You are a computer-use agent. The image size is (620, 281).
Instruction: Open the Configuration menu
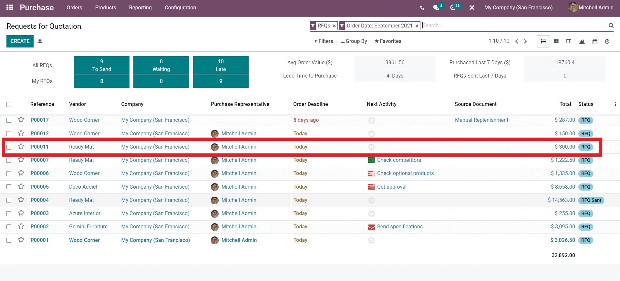180,7
